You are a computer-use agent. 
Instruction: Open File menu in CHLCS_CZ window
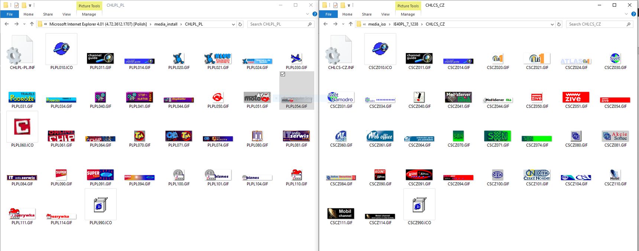(x=328, y=14)
